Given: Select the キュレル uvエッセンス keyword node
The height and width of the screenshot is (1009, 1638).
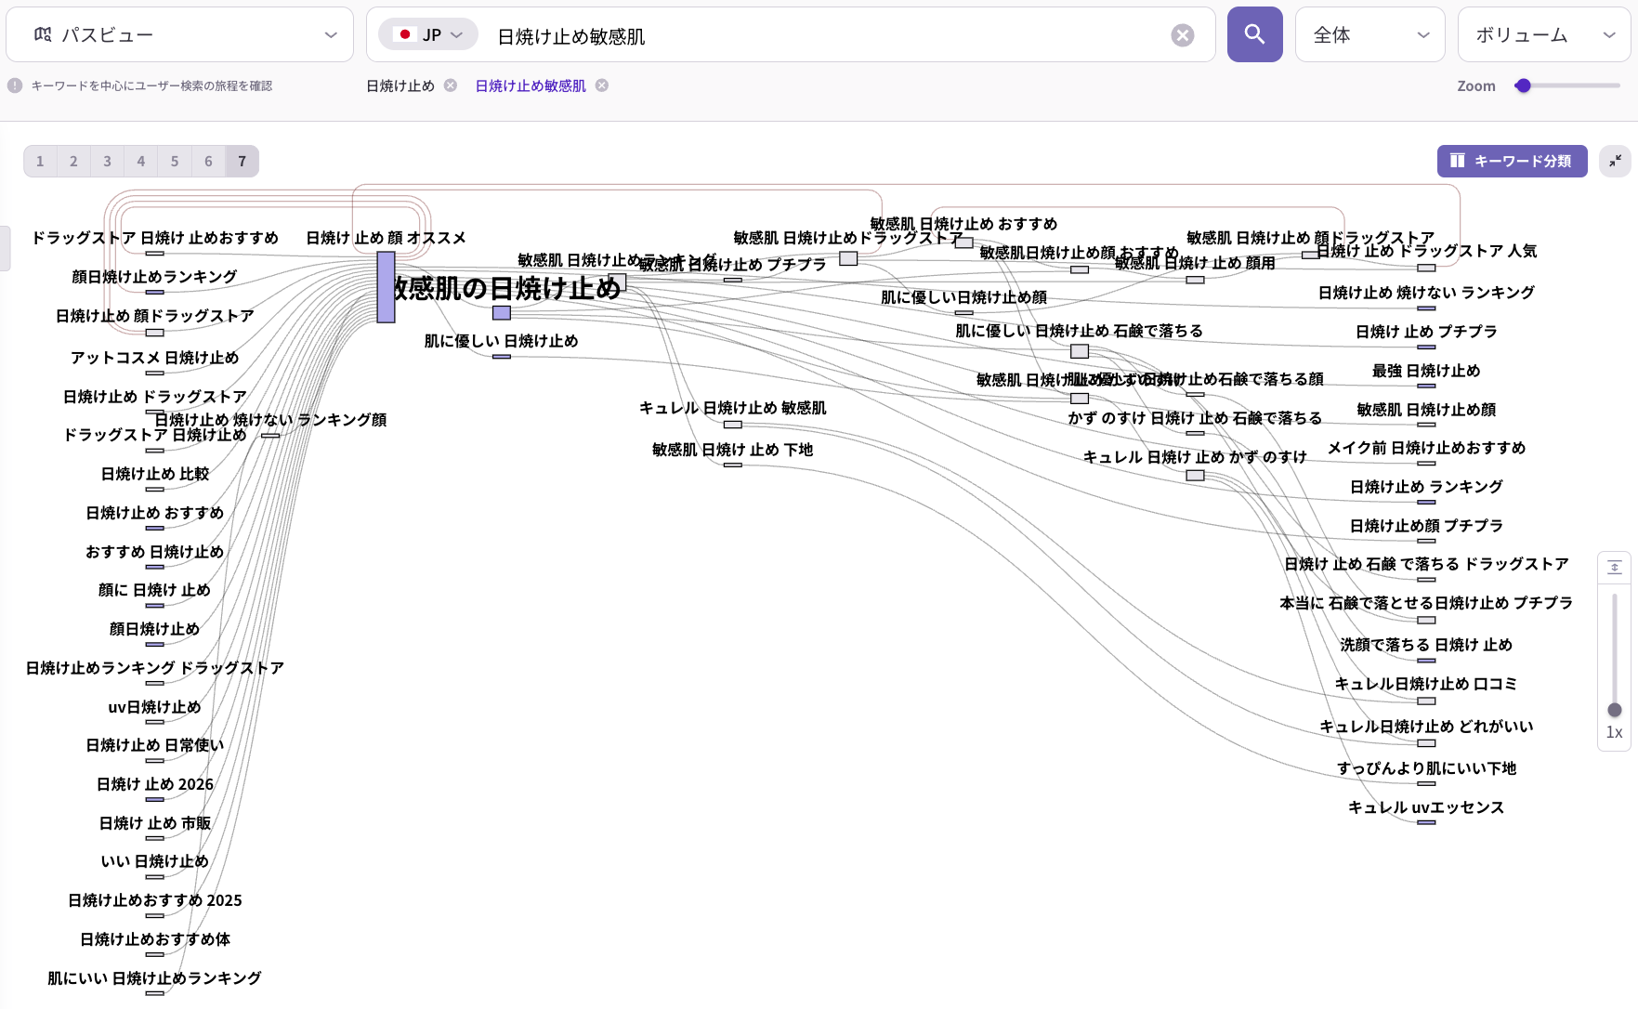Looking at the screenshot, I should [x=1426, y=807].
